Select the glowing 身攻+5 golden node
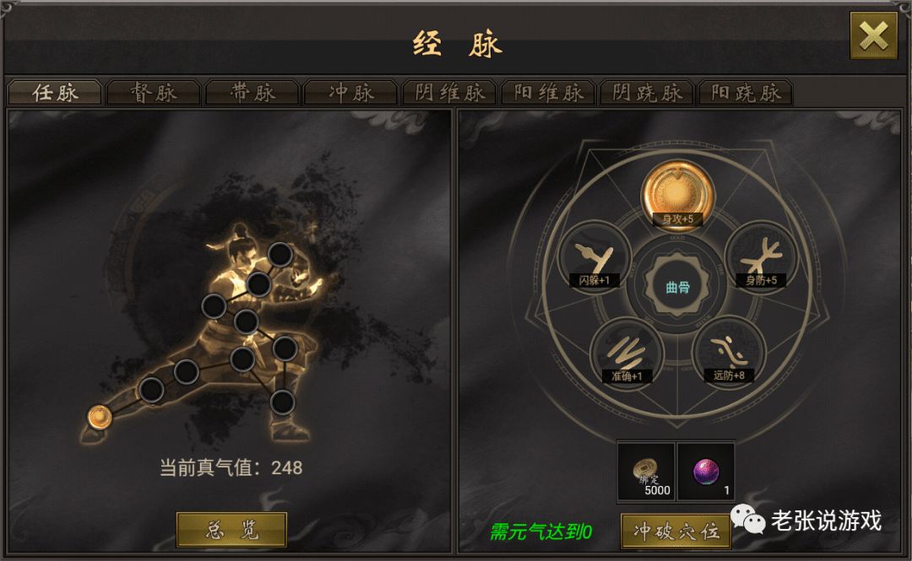The height and width of the screenshot is (561, 912). [677, 193]
